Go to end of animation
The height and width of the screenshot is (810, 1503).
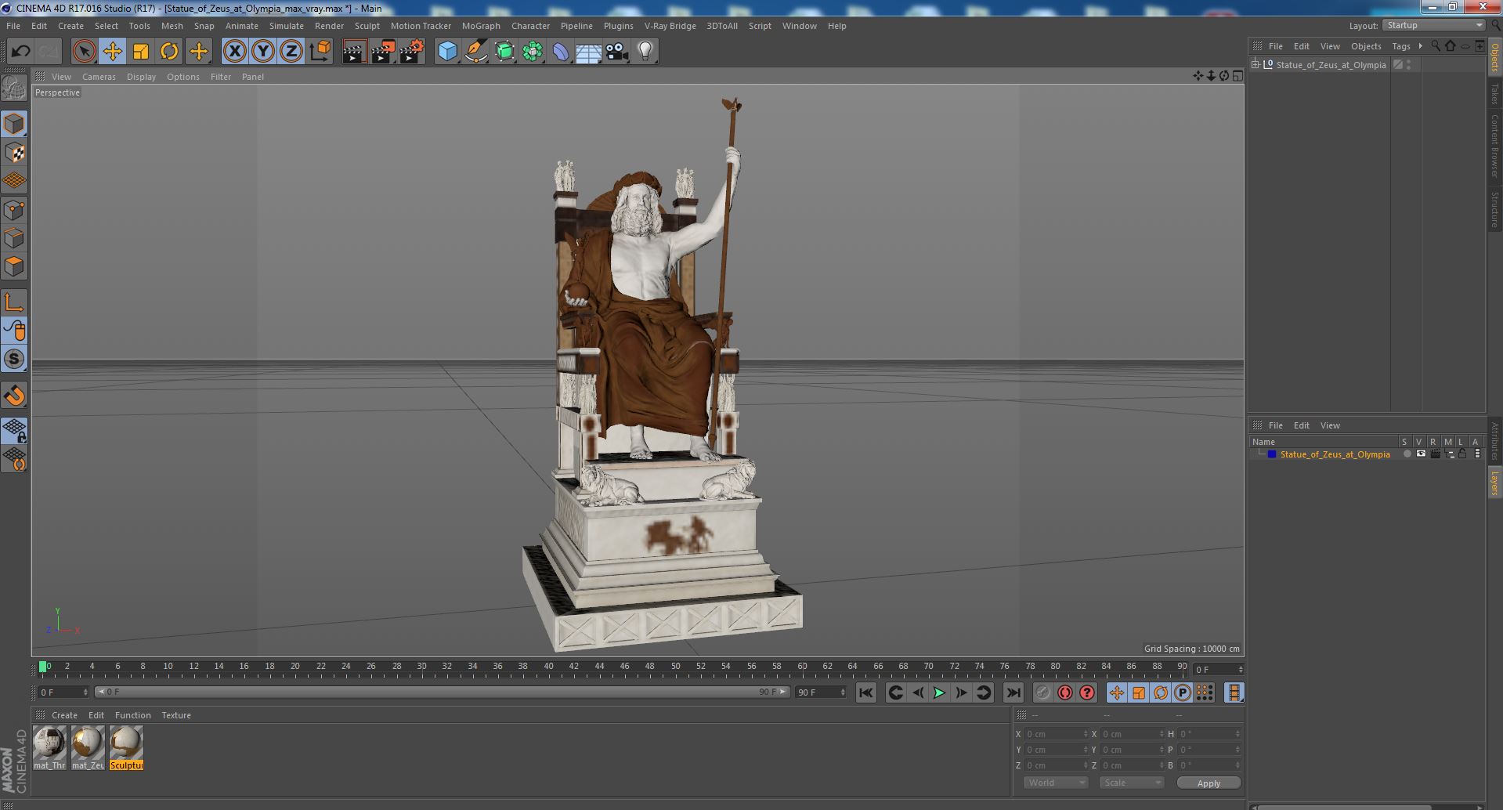click(x=1013, y=692)
